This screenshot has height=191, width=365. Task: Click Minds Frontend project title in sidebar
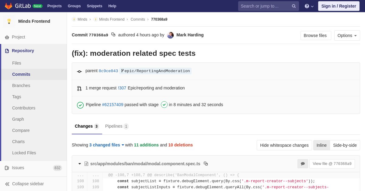34,21
